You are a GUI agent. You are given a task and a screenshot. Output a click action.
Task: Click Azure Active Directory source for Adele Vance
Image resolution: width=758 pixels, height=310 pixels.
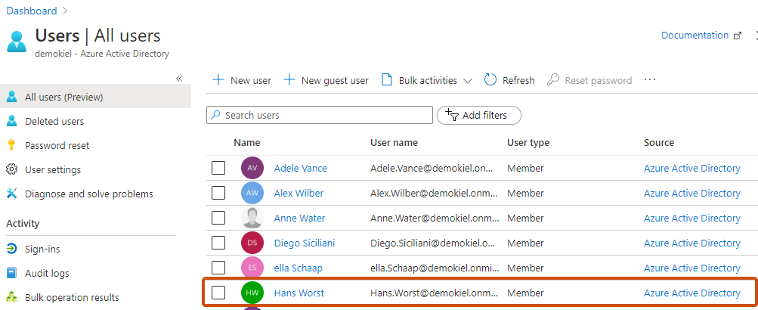coord(691,169)
